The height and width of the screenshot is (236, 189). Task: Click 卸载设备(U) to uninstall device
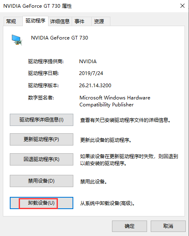click(x=42, y=203)
